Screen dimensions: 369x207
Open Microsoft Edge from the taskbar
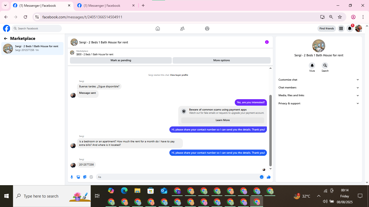click(x=124, y=191)
